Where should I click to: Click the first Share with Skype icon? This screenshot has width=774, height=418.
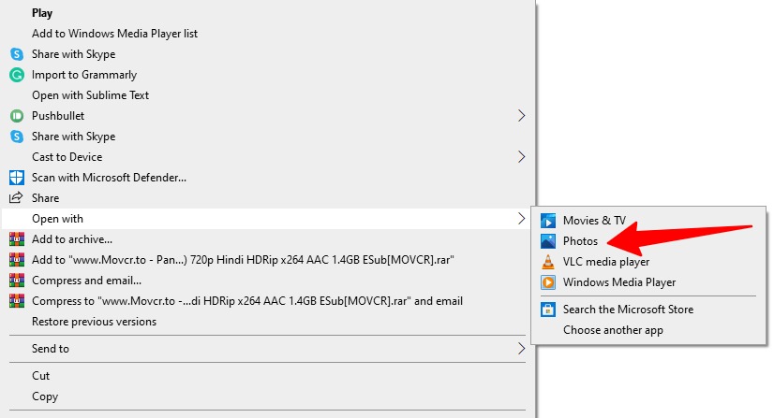[17, 54]
